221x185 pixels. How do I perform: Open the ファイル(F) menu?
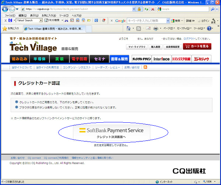click(10, 15)
